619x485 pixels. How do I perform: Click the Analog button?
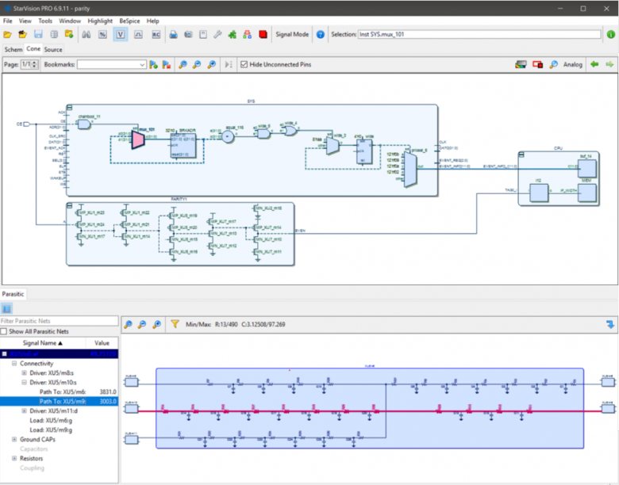[x=572, y=65]
